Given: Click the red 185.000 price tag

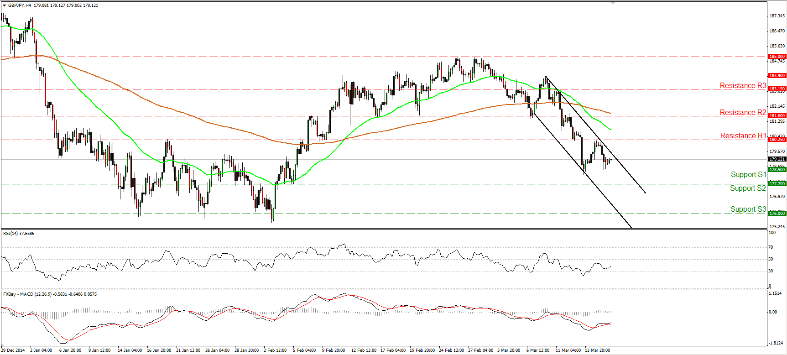Looking at the screenshot, I should (x=777, y=57).
